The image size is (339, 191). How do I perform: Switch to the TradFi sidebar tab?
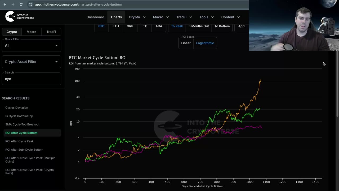(x=51, y=32)
